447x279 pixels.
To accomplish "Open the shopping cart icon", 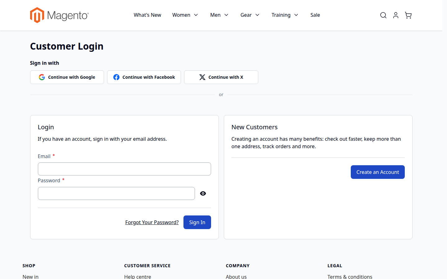I will point(408,15).
